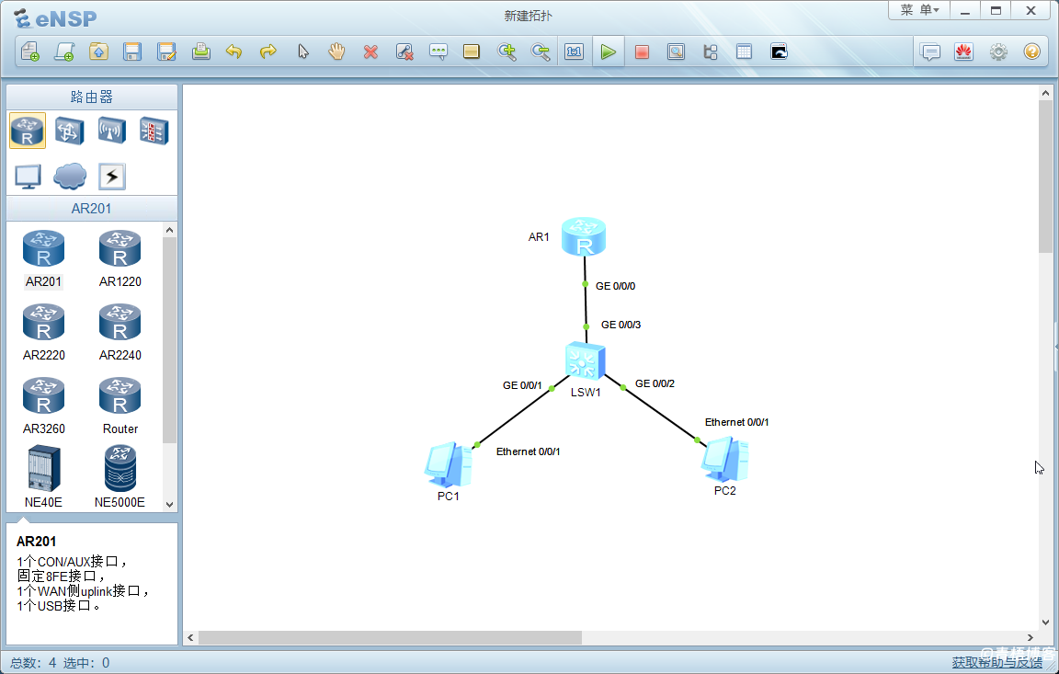Open the help question mark icon

click(x=1032, y=52)
